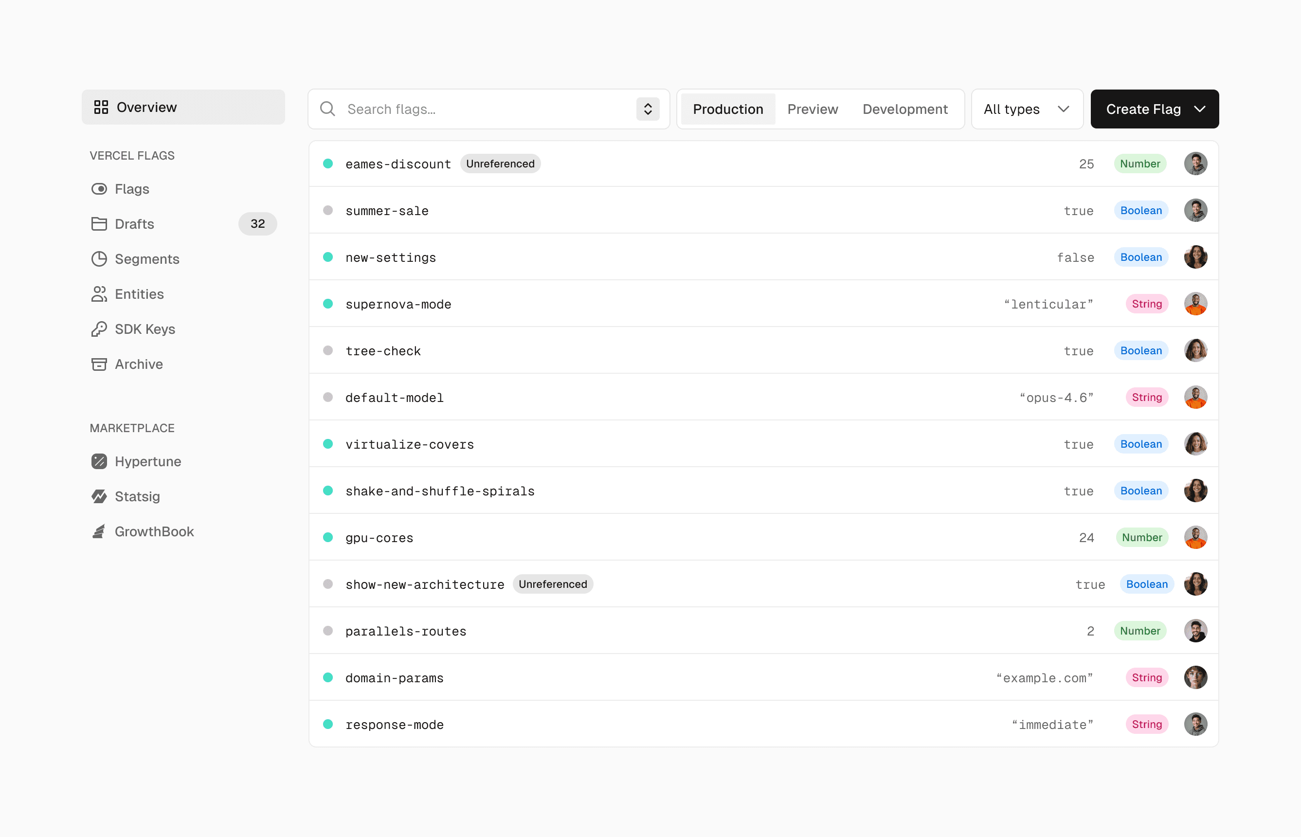Open Entities from the sidebar
The image size is (1301, 837).
pyautogui.click(x=139, y=294)
